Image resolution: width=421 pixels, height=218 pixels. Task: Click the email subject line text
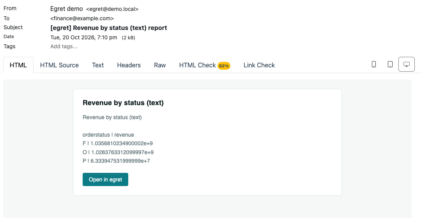tap(108, 28)
